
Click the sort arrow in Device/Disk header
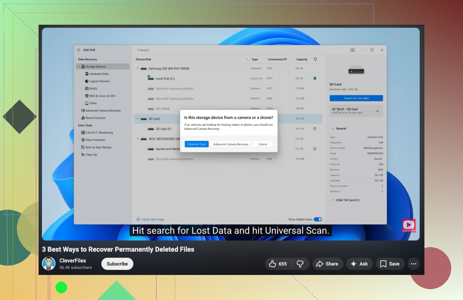pyautogui.click(x=247, y=59)
